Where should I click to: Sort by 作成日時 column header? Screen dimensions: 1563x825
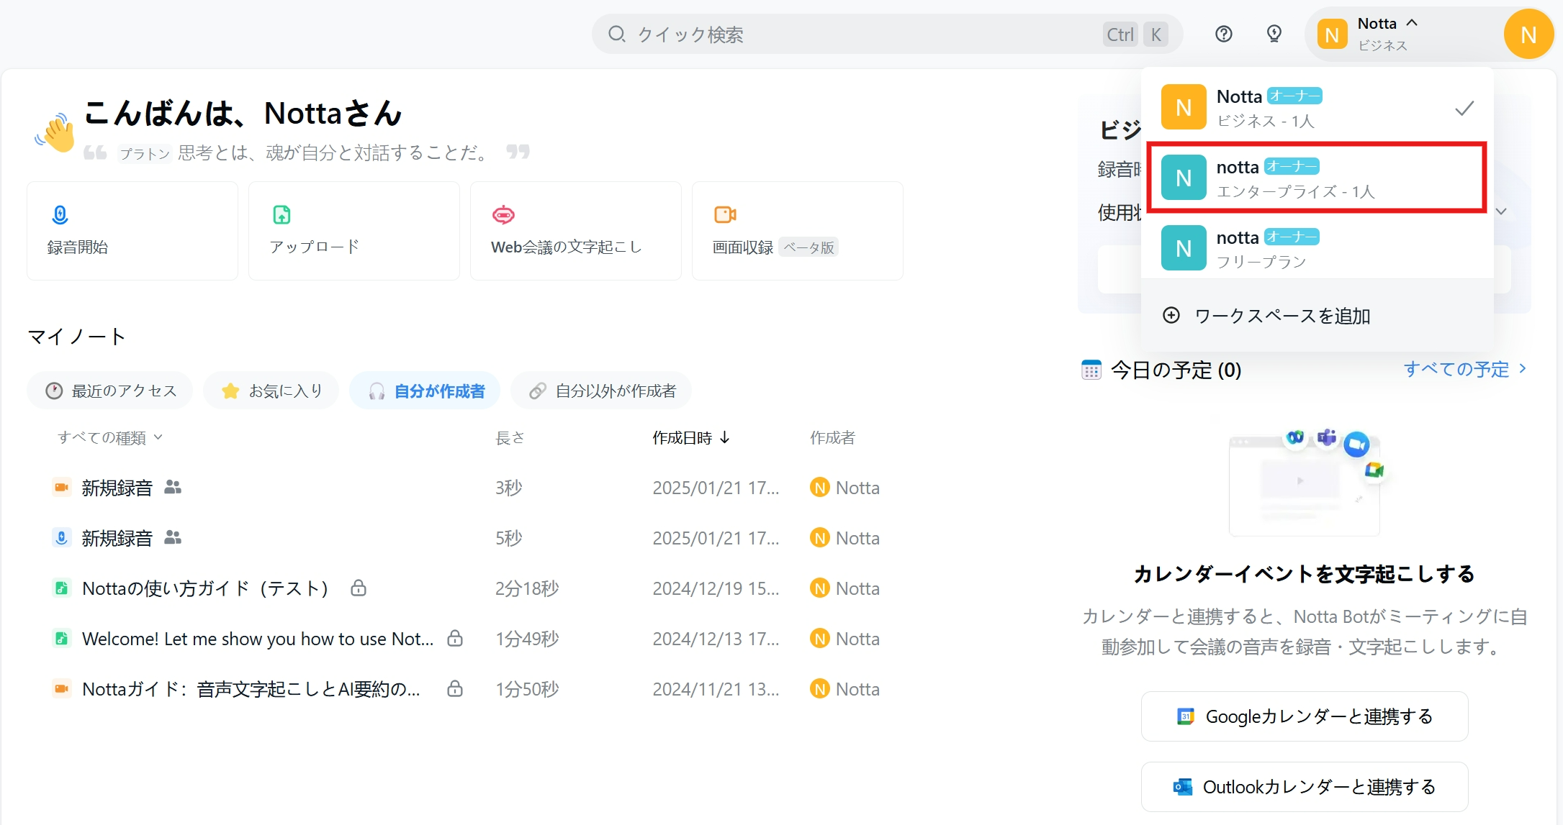(690, 437)
